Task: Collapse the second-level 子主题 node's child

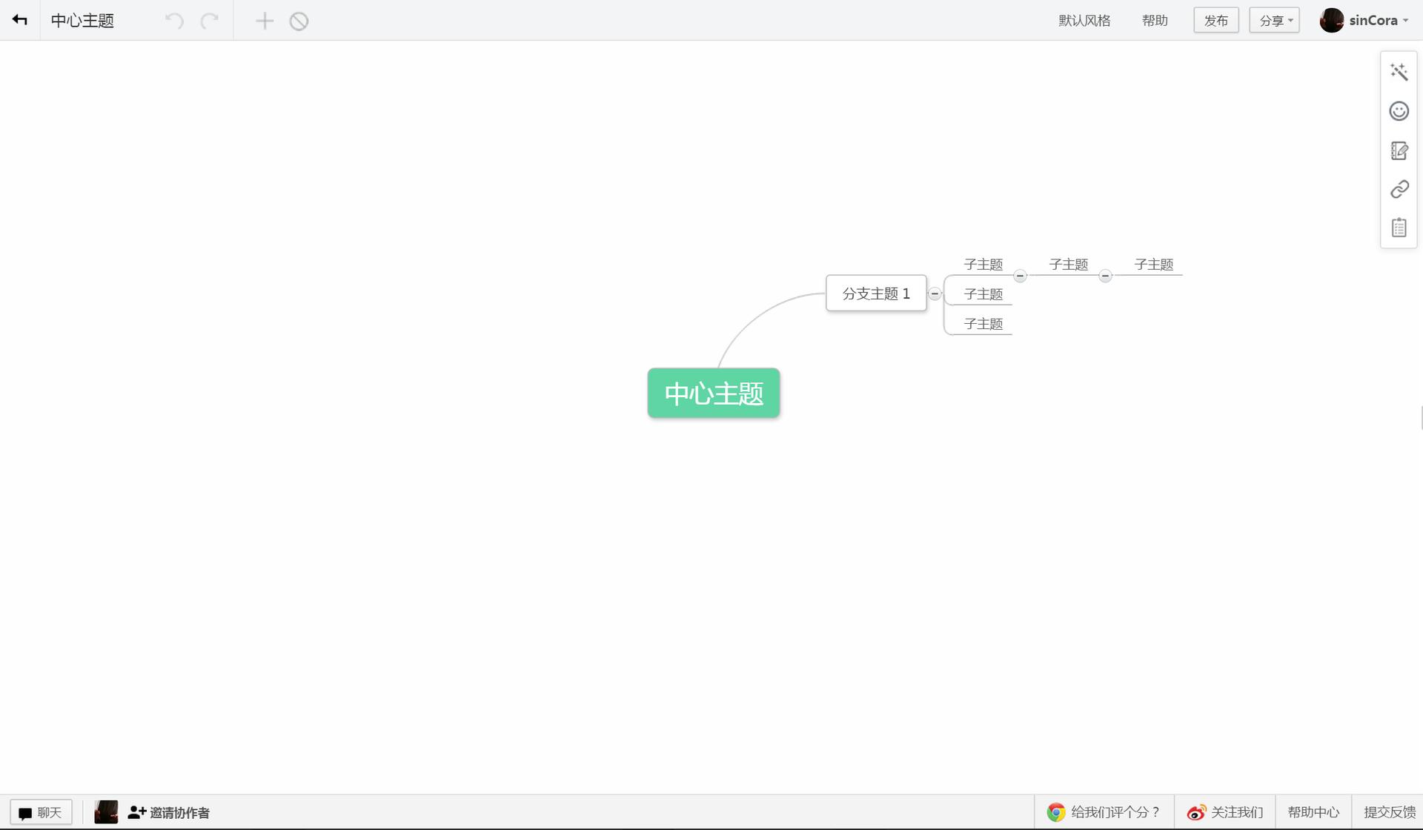Action: (1105, 276)
